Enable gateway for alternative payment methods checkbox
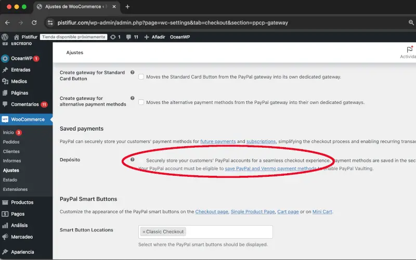The width and height of the screenshot is (416, 260). (x=141, y=102)
